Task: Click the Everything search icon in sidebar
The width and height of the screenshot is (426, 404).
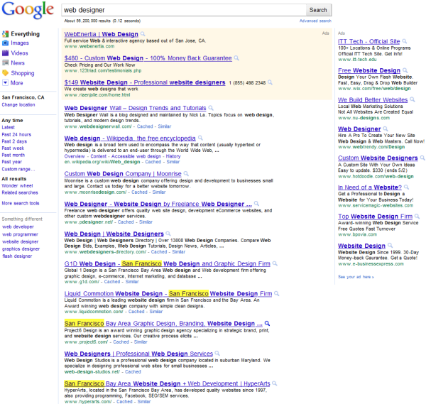Action: click(5, 34)
